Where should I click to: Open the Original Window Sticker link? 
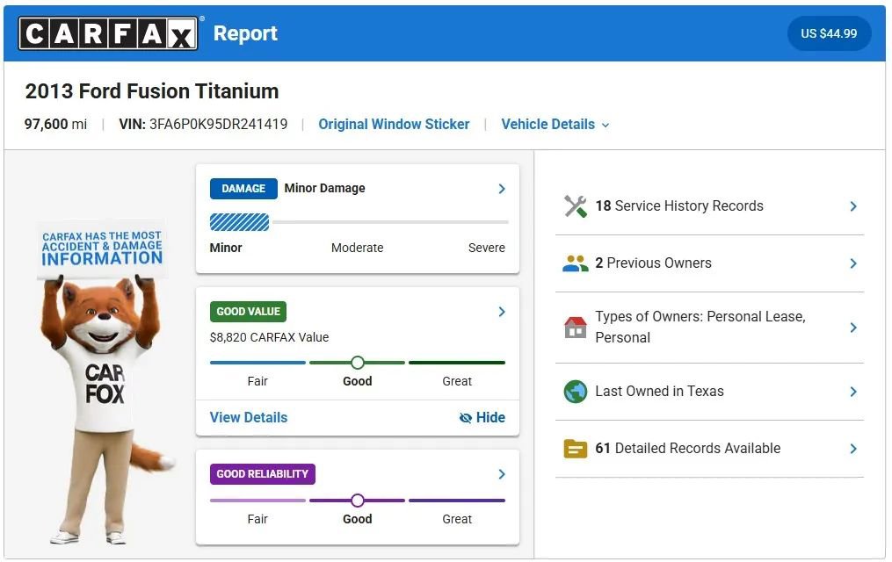[x=394, y=124]
